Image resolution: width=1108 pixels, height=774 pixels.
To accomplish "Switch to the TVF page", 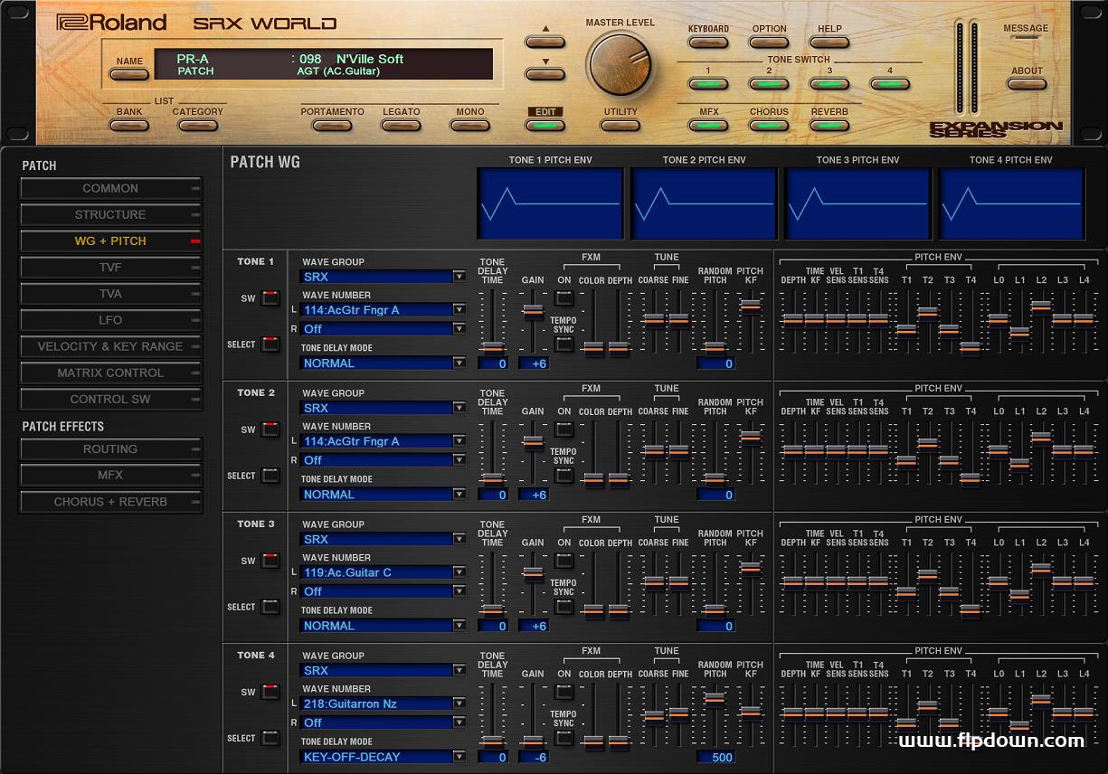I will pyautogui.click(x=110, y=268).
